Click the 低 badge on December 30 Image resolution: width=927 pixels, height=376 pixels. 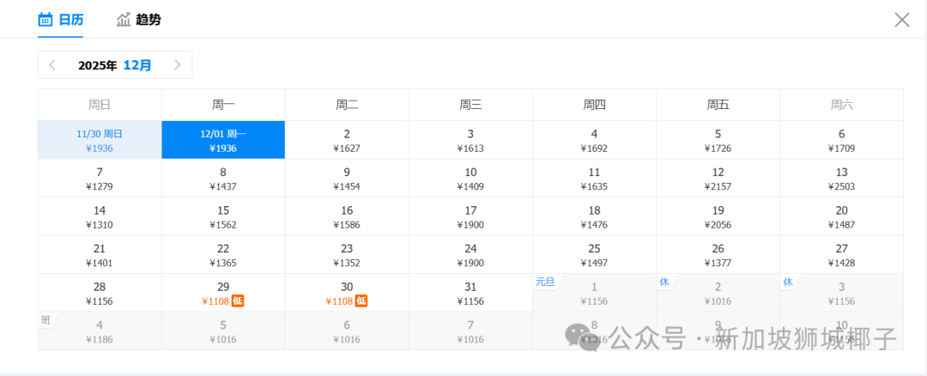click(x=361, y=301)
